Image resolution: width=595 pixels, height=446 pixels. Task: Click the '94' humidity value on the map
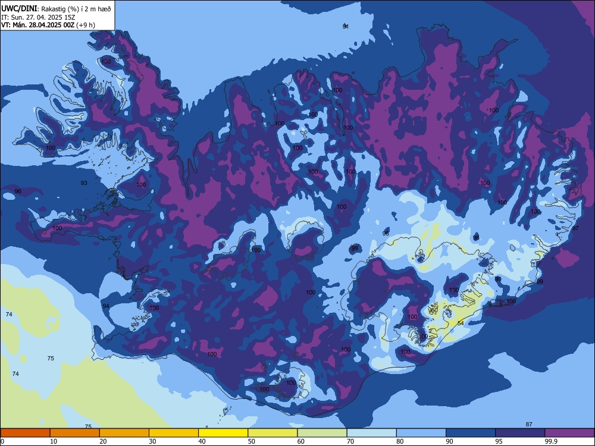pyautogui.click(x=106, y=306)
